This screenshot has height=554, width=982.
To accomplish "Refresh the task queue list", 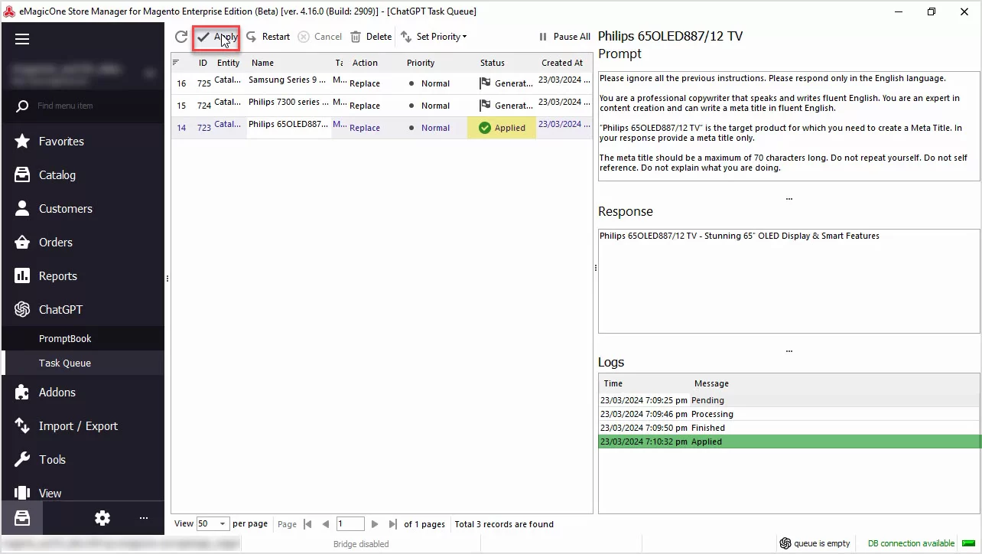I will pyautogui.click(x=181, y=37).
